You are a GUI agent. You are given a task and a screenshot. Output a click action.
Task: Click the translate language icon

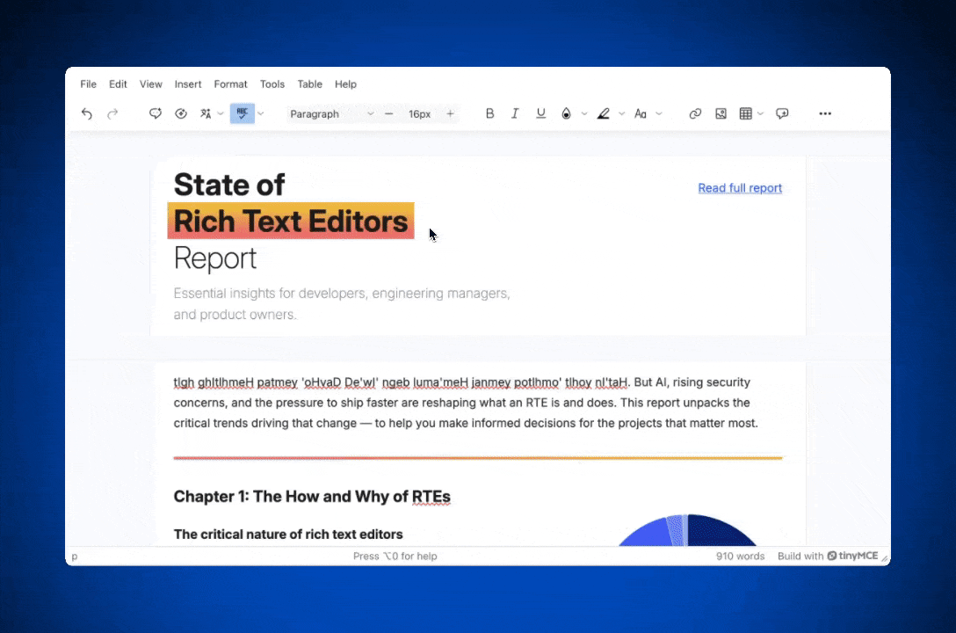coord(206,113)
